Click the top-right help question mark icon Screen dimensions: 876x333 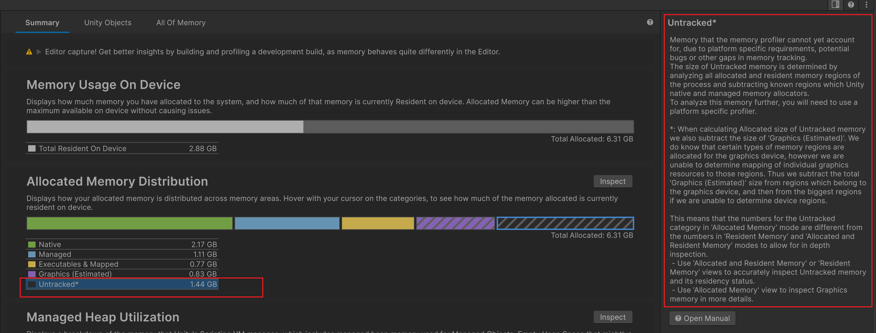851,5
